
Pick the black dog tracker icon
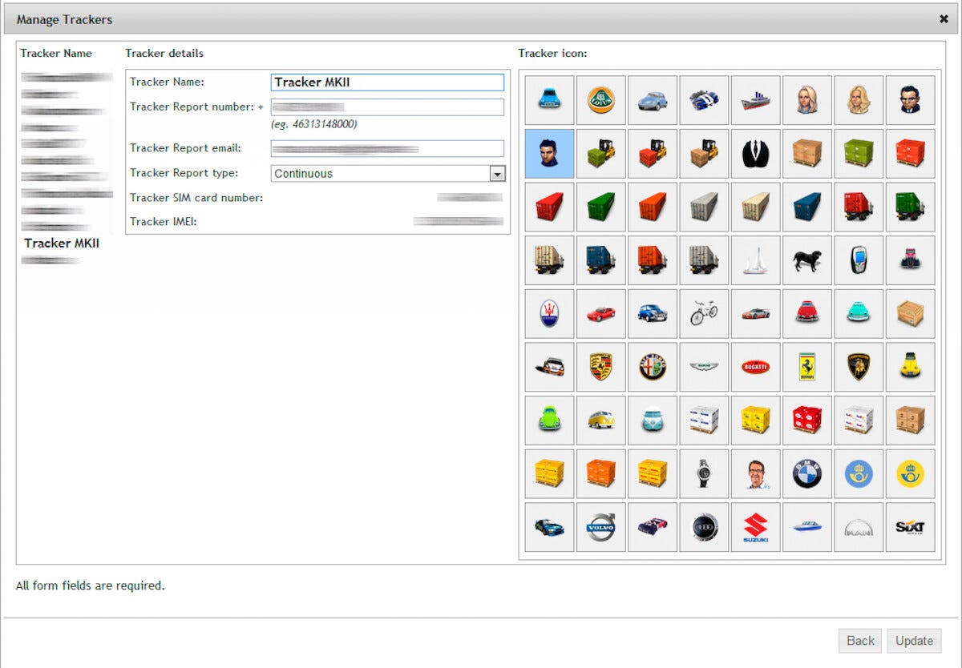coord(806,260)
